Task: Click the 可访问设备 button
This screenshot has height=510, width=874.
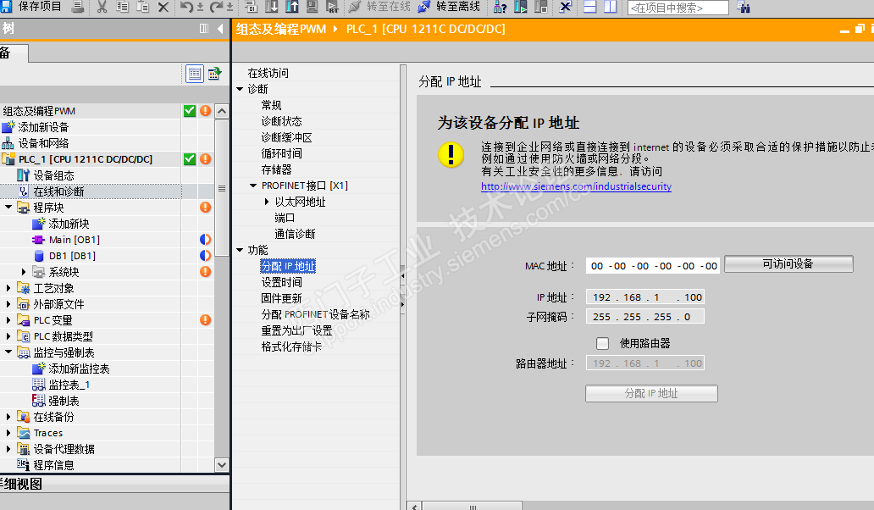Action: pyautogui.click(x=788, y=264)
